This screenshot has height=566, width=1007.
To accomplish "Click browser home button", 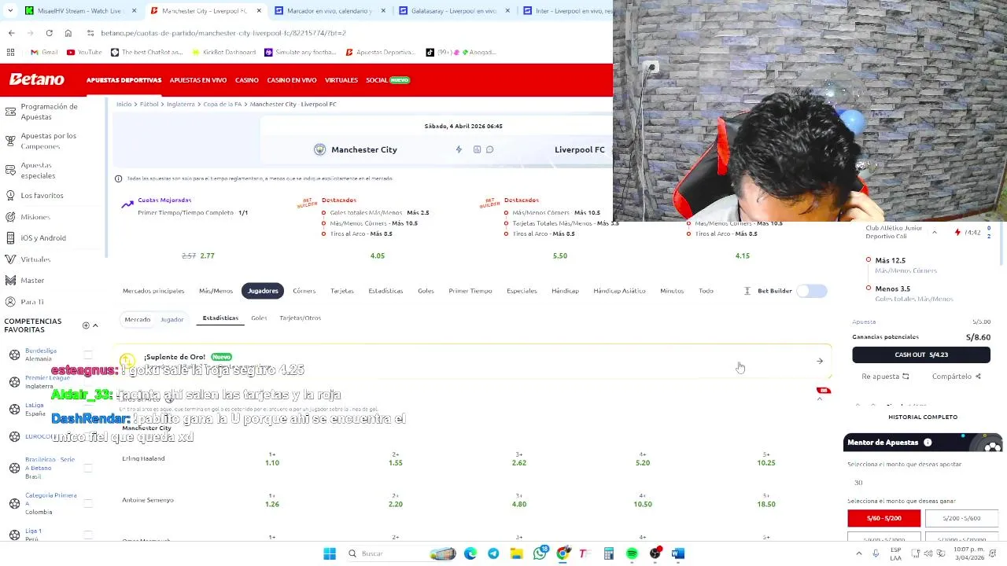I will 68,33.
